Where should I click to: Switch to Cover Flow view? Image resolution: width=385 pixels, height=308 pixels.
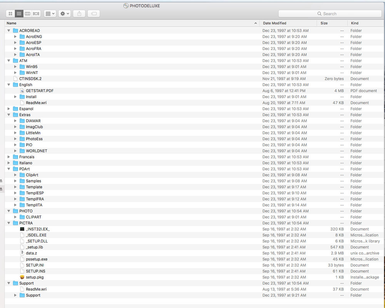[36, 13]
